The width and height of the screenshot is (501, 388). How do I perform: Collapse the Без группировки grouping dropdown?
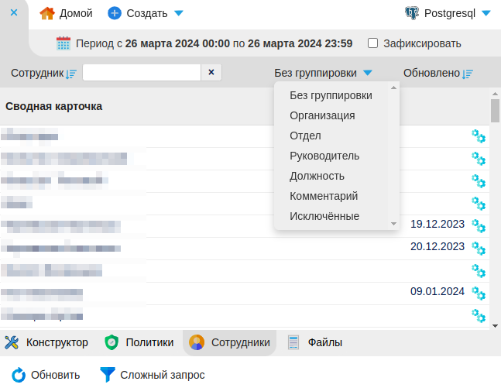coord(367,74)
